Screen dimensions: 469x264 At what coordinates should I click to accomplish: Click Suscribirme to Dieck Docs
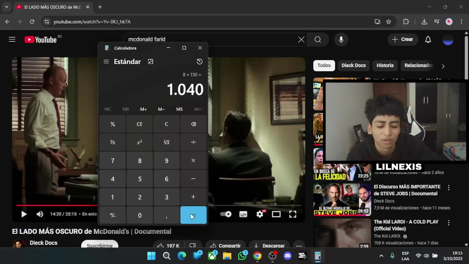tap(100, 245)
